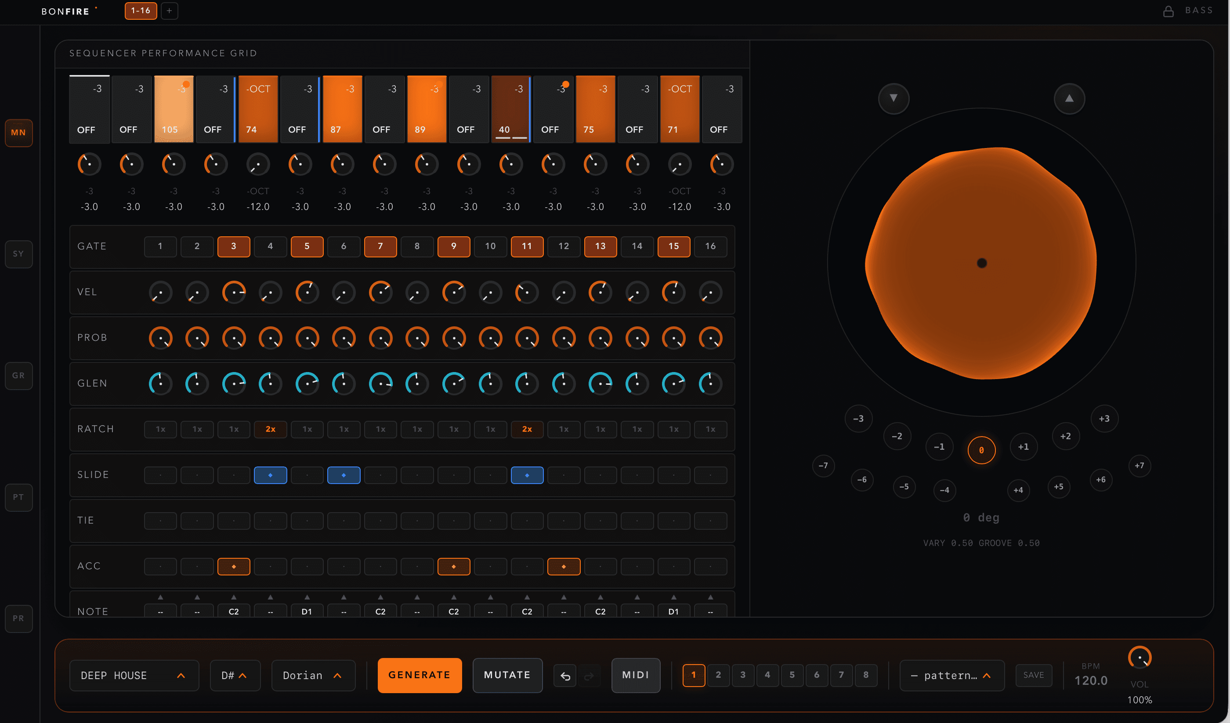
Task: Select pattern slot 8
Action: pos(865,675)
